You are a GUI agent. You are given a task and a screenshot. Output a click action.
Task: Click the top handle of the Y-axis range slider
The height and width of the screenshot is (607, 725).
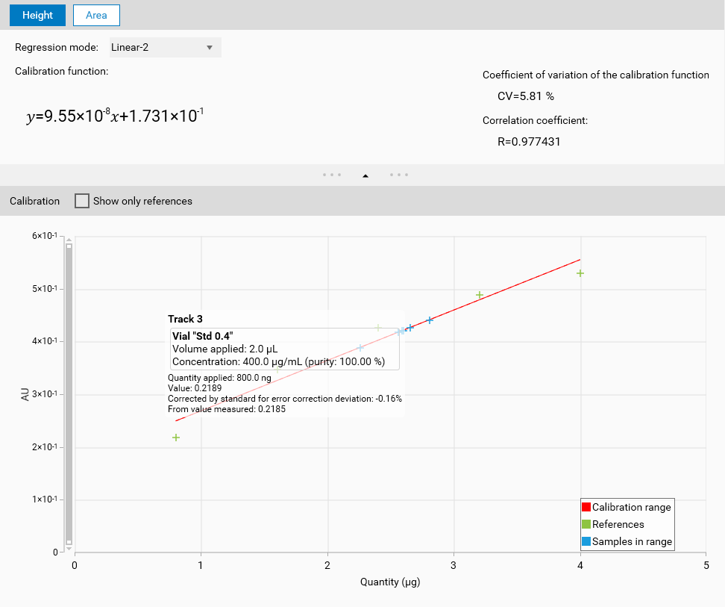69,246
